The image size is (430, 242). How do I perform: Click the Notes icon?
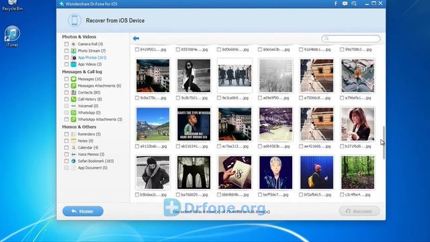[73, 140]
